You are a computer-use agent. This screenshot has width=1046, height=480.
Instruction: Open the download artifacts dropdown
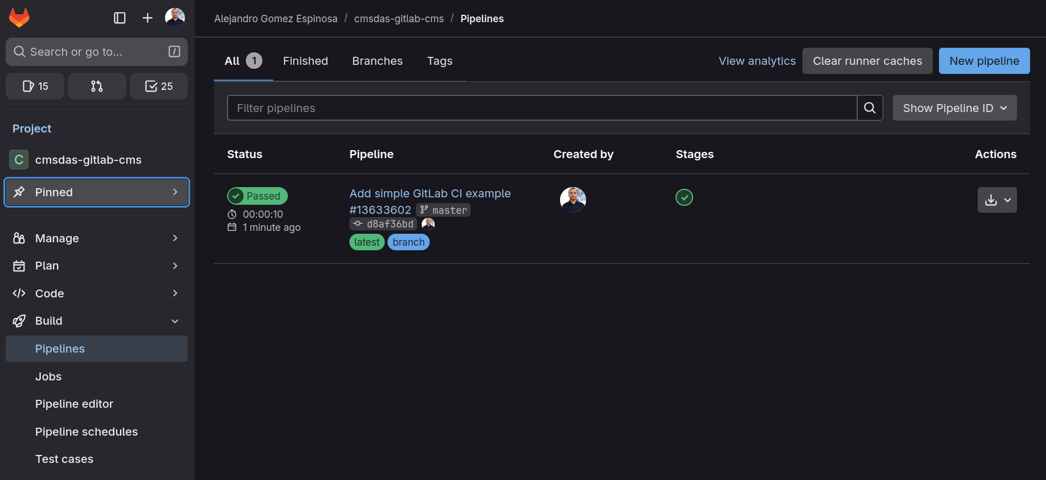[x=997, y=200]
